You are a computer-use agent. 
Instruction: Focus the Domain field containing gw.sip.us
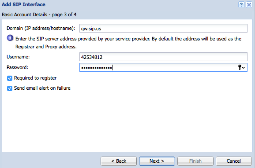163,28
